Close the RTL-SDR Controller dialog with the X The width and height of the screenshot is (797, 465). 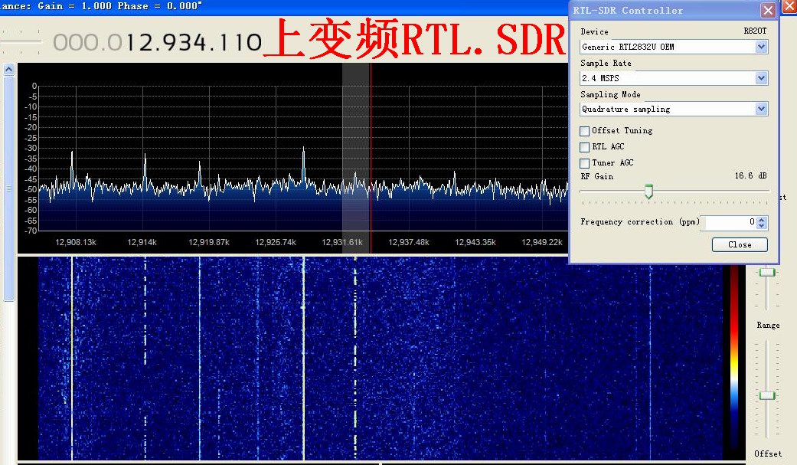[x=768, y=10]
